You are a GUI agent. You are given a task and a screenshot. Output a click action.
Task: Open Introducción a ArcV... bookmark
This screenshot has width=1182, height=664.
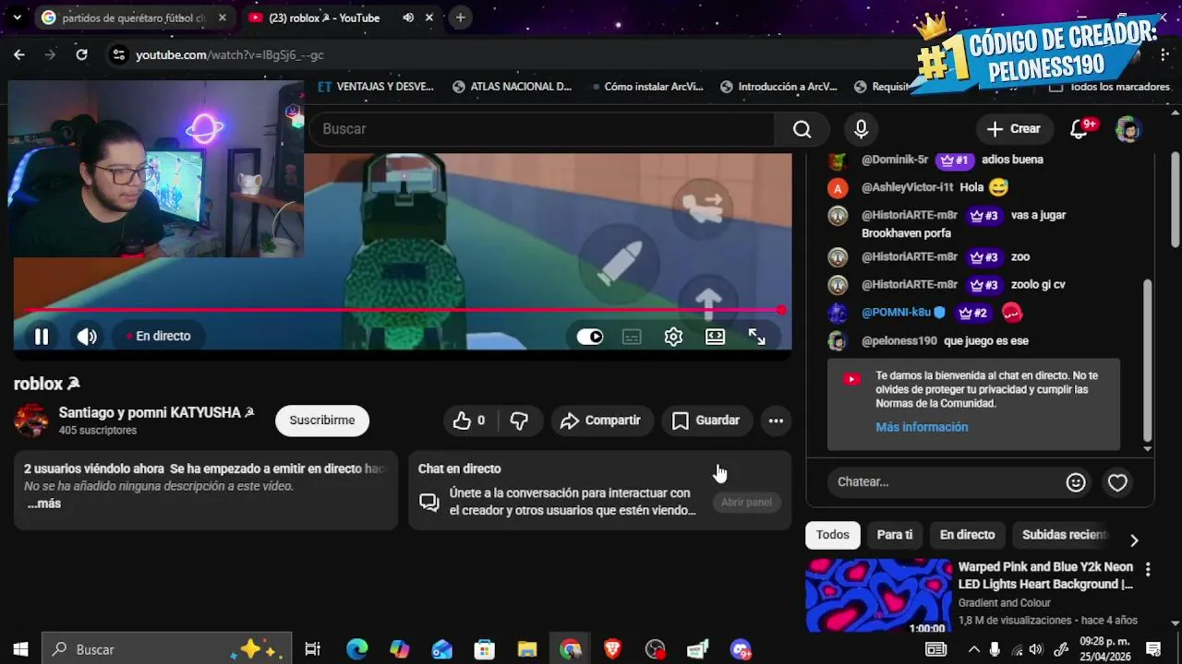coord(778,87)
